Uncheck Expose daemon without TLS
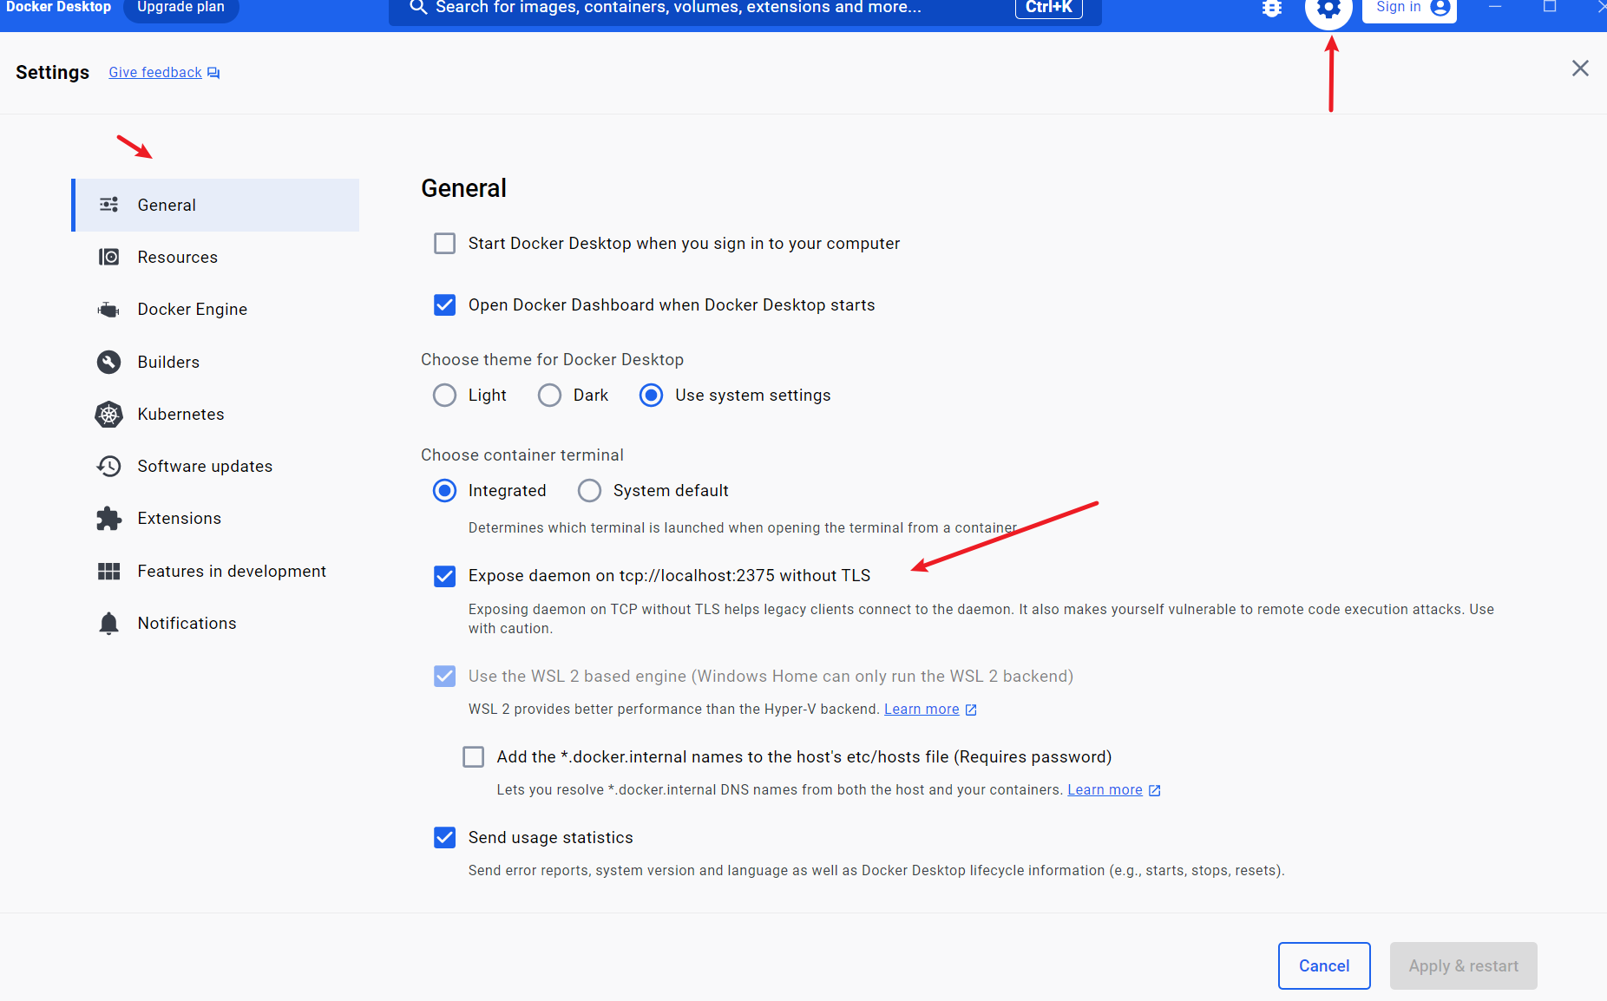The height and width of the screenshot is (1001, 1607). (444, 576)
